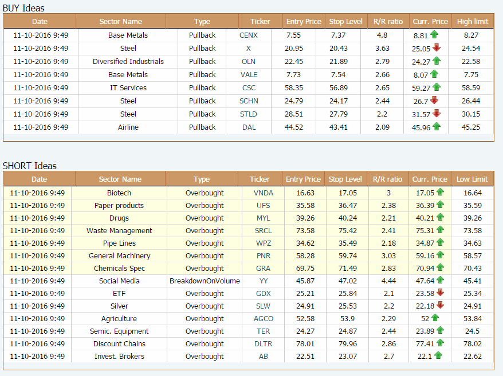Sort BUY Ideas by Date column header
This screenshot has height=376, width=503.
point(40,22)
